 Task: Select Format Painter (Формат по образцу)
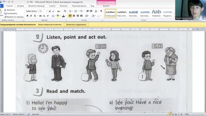click(x=14, y=17)
